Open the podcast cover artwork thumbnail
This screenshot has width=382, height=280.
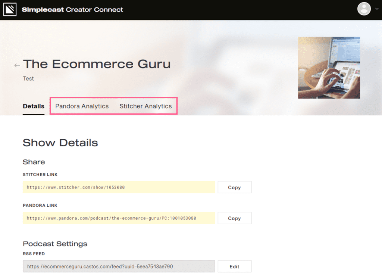(329, 68)
